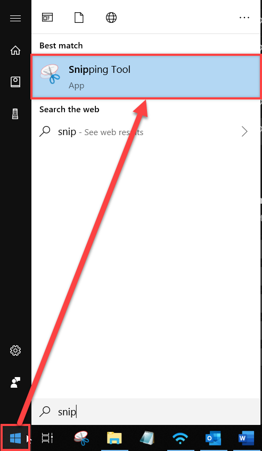The image size is (262, 451).
Task: Open Word from the taskbar
Action: point(247,438)
